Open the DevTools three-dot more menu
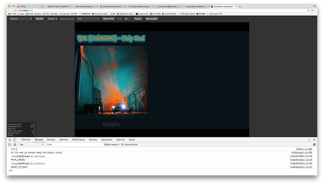This screenshot has height=185, width=324. (309, 140)
